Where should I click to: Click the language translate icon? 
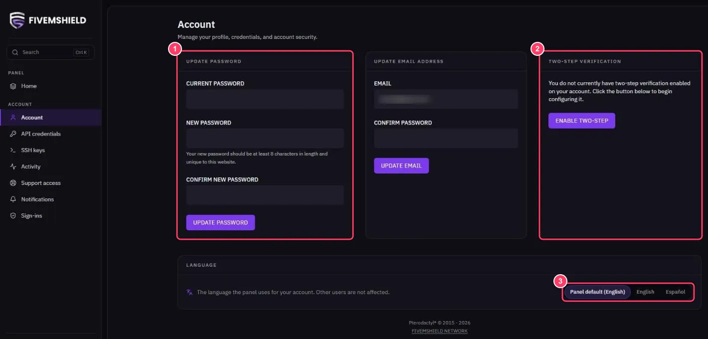[x=189, y=292]
